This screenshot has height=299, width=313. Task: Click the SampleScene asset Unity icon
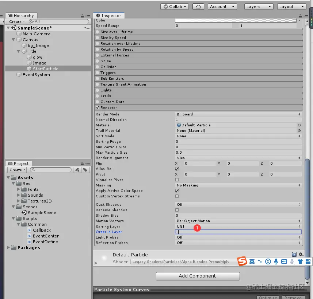coord(24,212)
